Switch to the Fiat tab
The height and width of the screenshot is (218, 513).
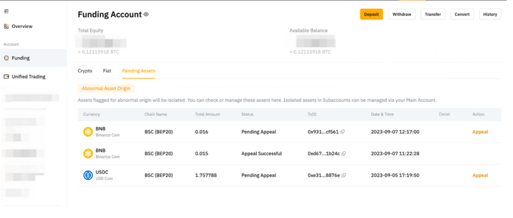[x=107, y=71]
